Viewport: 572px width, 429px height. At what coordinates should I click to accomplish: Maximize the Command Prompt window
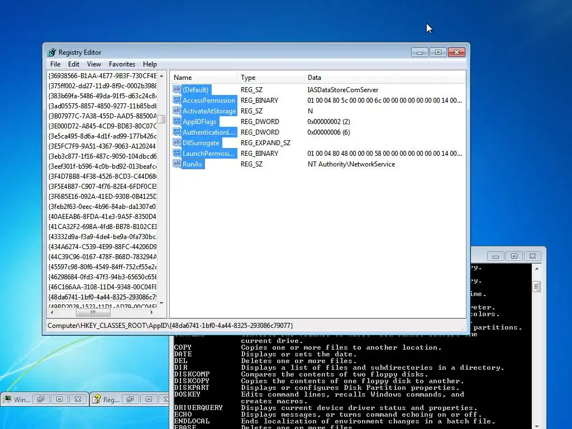point(514,256)
